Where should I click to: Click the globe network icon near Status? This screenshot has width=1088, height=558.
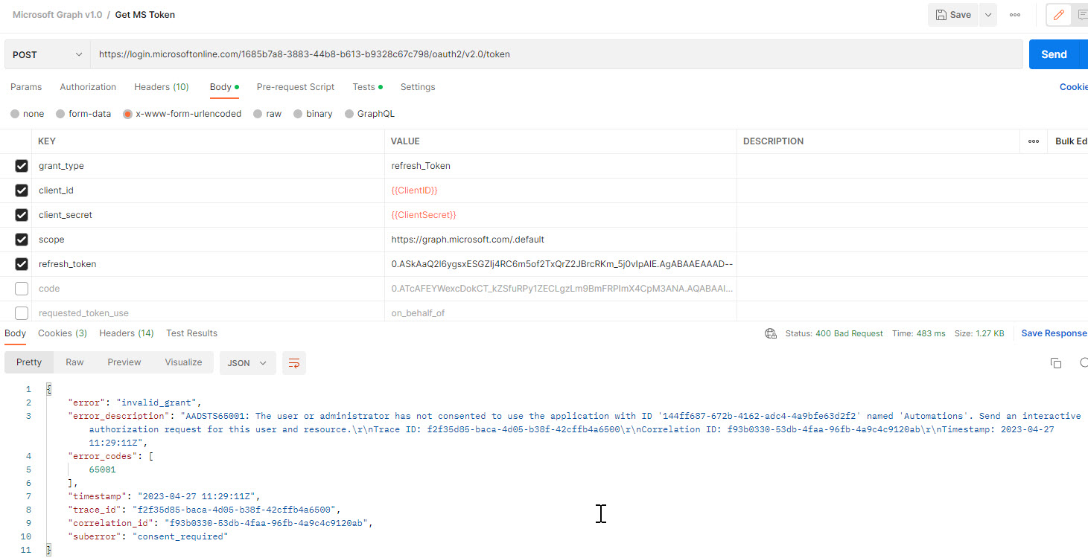click(x=771, y=333)
